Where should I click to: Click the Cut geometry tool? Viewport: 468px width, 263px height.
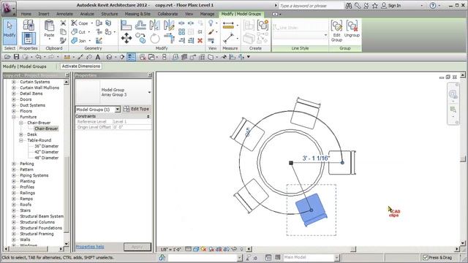pyautogui.click(x=79, y=31)
